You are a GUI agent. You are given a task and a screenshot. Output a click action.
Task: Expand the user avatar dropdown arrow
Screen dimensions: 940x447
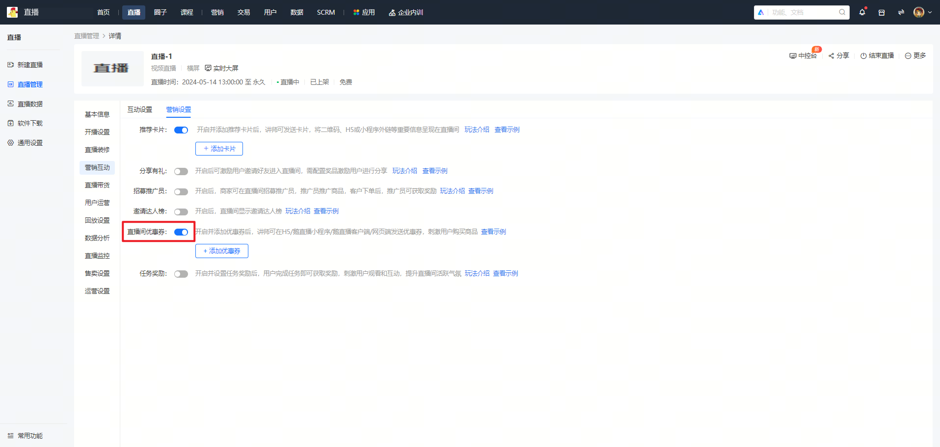[930, 12]
